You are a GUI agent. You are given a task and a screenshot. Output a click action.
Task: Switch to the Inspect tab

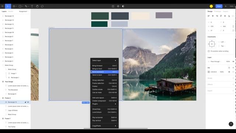pyautogui.click(x=225, y=11)
